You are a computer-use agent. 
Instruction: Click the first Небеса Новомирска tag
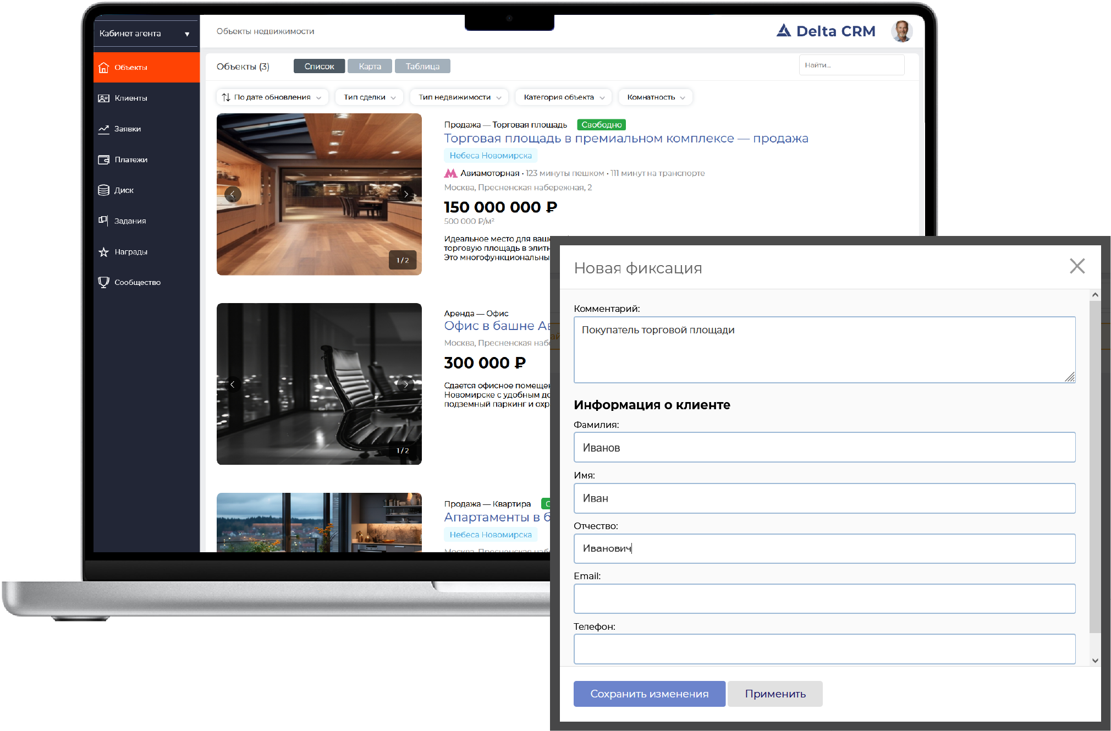[491, 156]
